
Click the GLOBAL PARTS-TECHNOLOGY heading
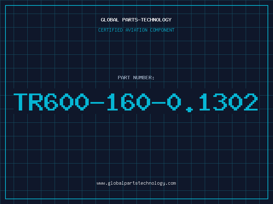pos(136,20)
